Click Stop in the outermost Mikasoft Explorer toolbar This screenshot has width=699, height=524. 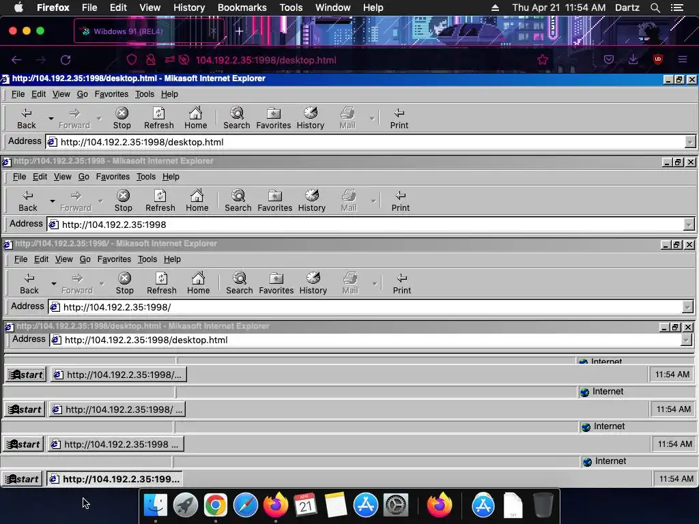(x=122, y=119)
